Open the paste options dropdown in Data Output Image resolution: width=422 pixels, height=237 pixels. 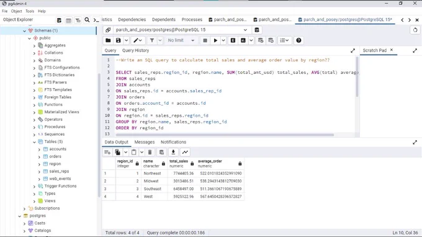tap(141, 152)
